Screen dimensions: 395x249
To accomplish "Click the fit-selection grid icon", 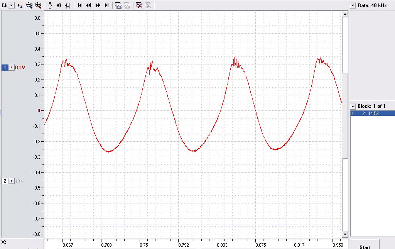I will [x=68, y=5].
